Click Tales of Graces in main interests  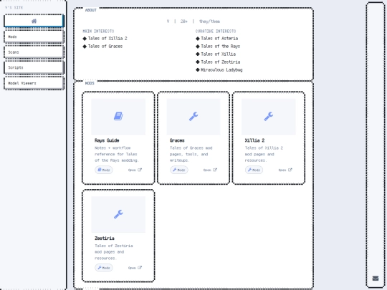(x=105, y=46)
